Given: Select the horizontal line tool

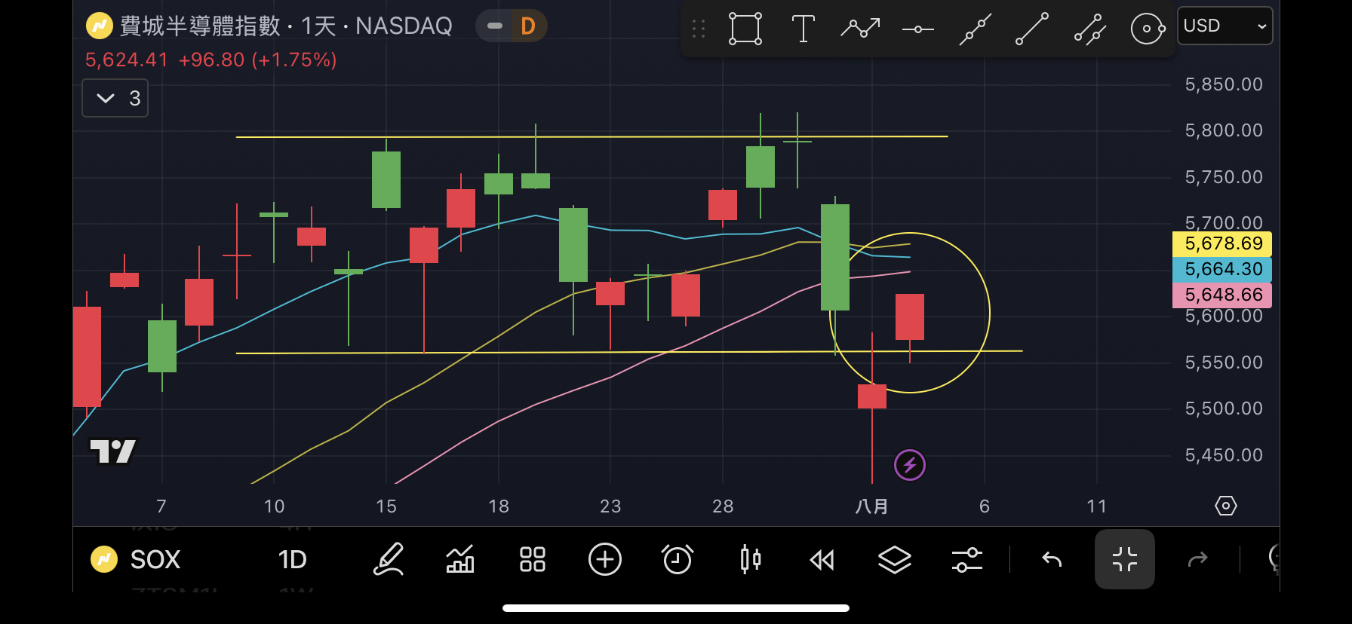Looking at the screenshot, I should click(x=917, y=29).
